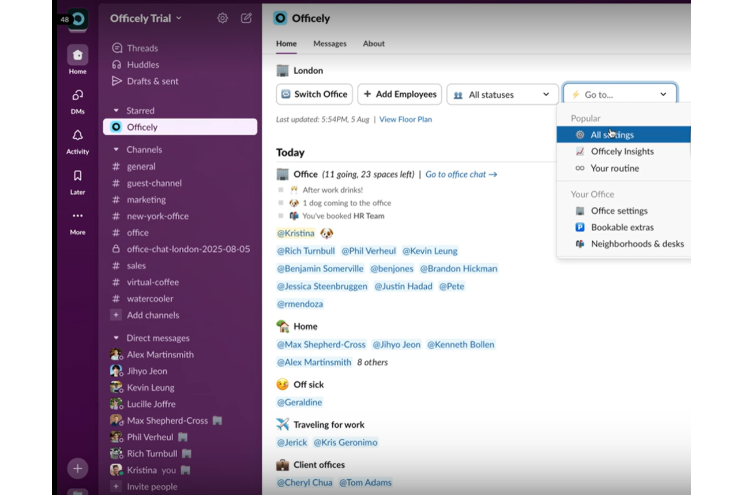Collapse the Direct messages section

pyautogui.click(x=116, y=338)
